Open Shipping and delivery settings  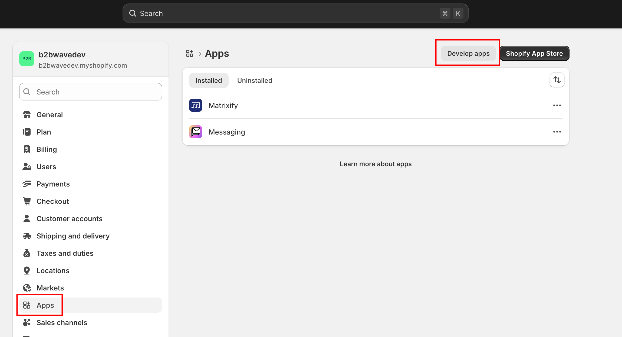pos(73,236)
